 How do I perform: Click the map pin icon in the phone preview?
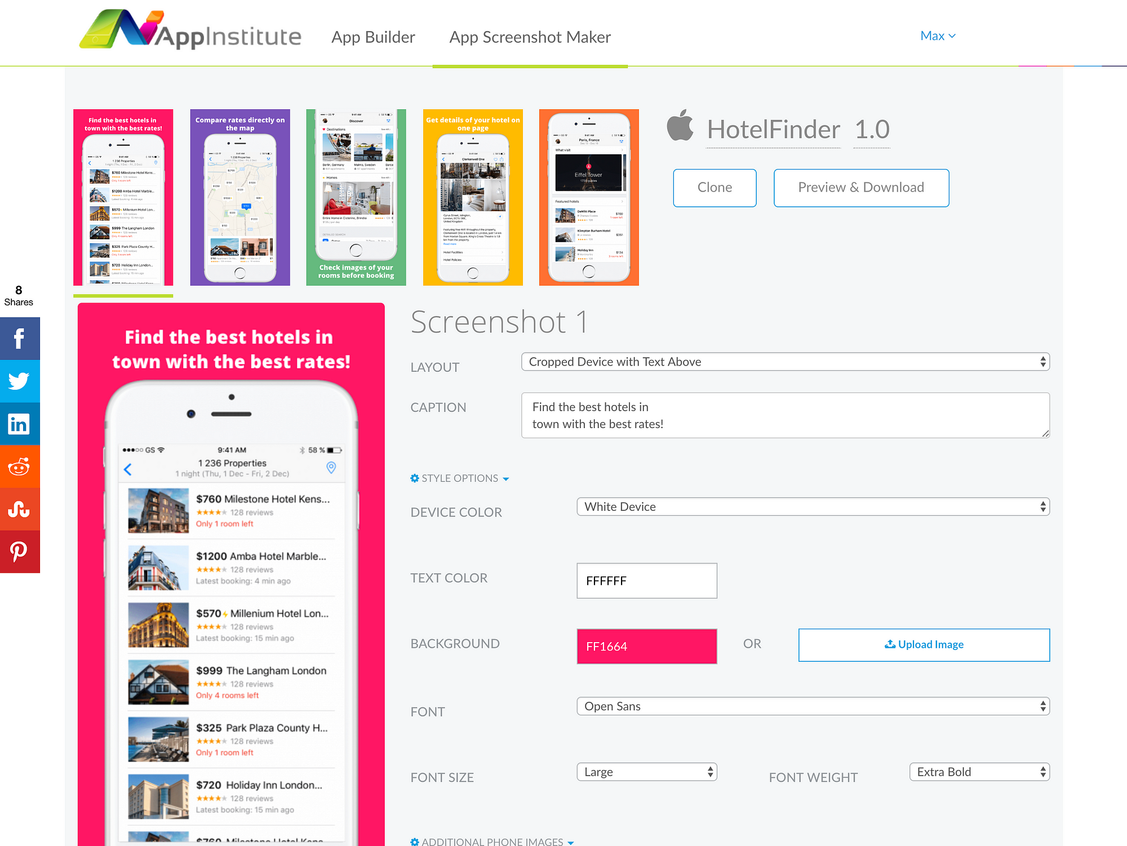tap(331, 467)
